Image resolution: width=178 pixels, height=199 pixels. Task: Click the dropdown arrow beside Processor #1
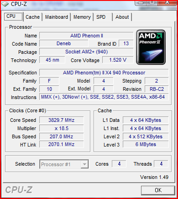point(84,164)
